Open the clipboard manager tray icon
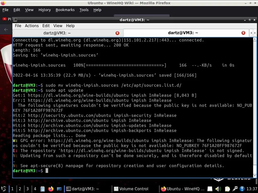 pos(227,189)
